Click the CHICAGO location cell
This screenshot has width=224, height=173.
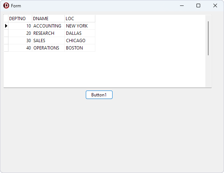coord(80,41)
